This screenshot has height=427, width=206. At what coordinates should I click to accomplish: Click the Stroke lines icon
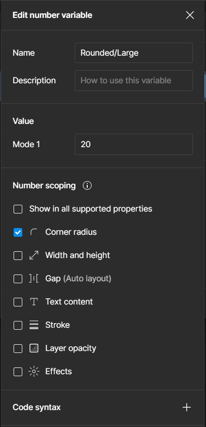34,325
